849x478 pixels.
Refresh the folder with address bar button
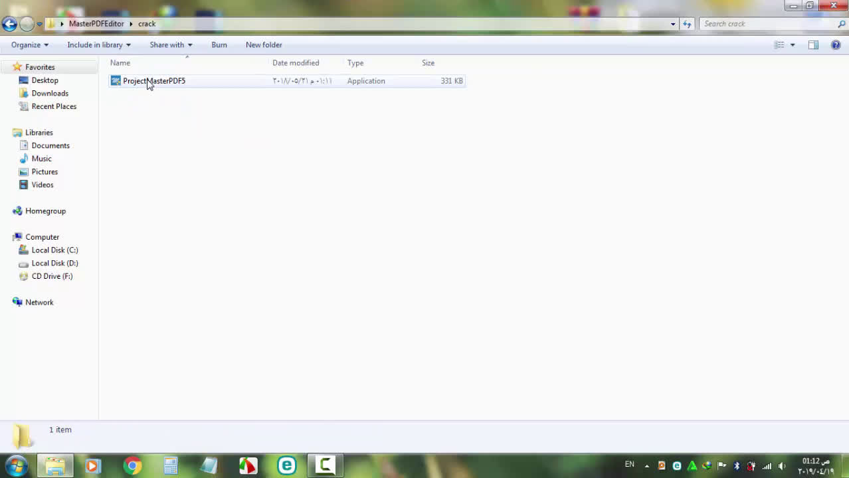coord(687,24)
